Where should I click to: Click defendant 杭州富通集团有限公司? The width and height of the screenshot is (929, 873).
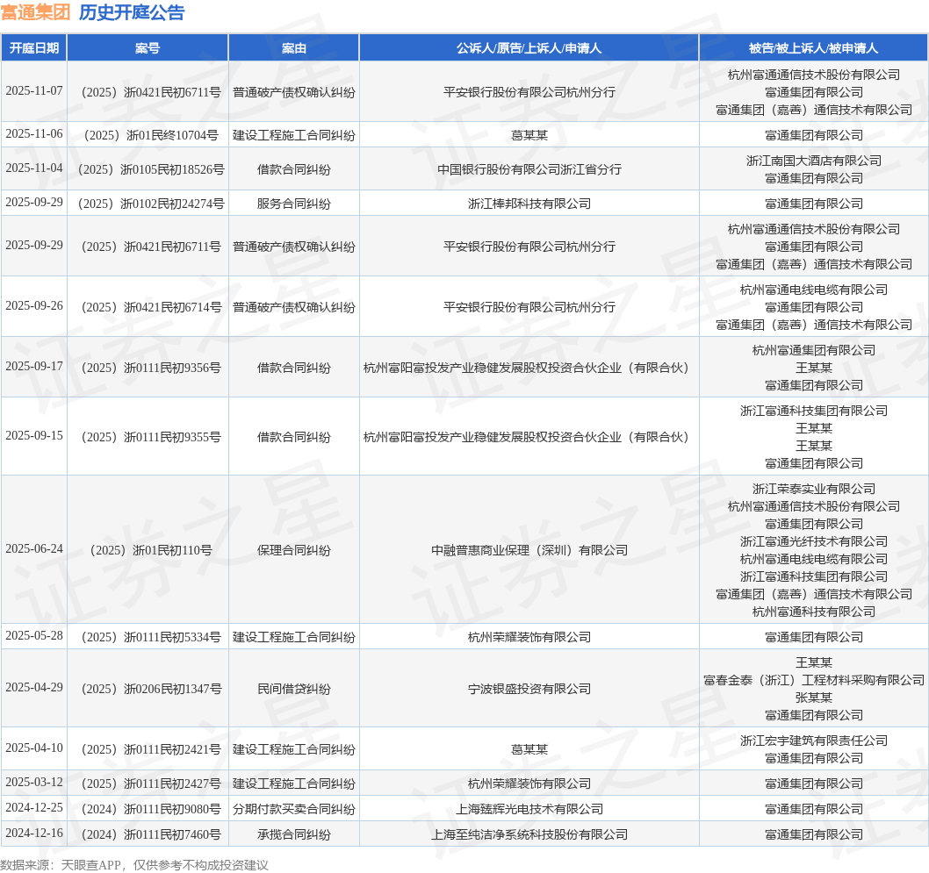[x=813, y=350]
